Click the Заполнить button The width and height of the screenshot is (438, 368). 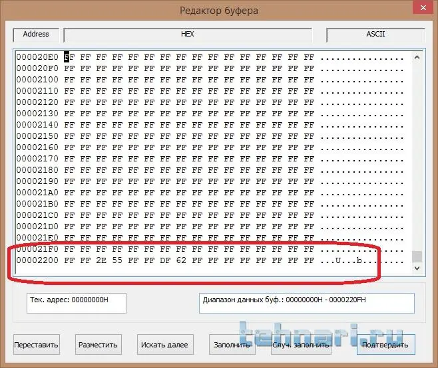232,345
